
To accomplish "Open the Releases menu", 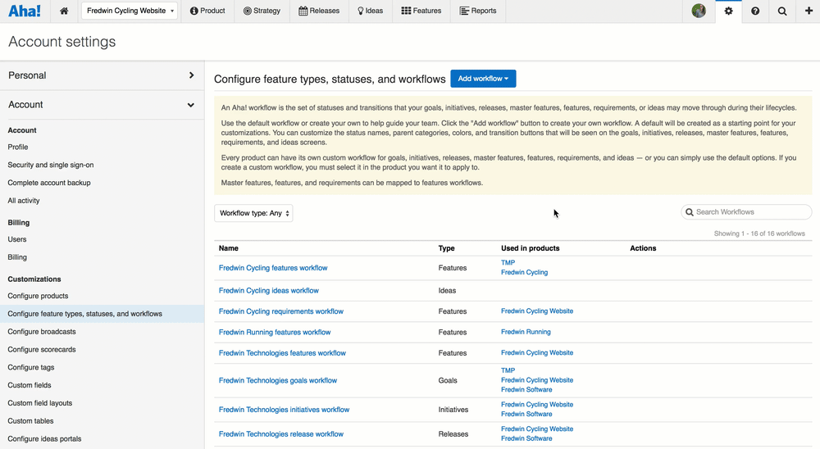I will pos(319,11).
